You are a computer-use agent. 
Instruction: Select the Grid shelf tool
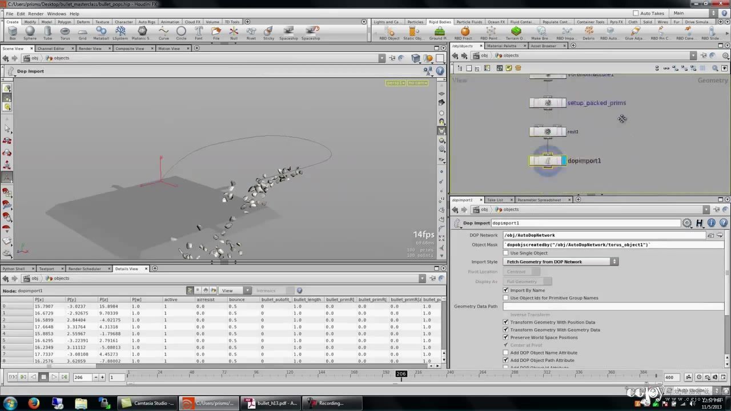click(x=83, y=33)
